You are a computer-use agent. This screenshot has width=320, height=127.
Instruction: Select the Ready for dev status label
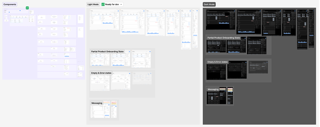click(x=112, y=4)
